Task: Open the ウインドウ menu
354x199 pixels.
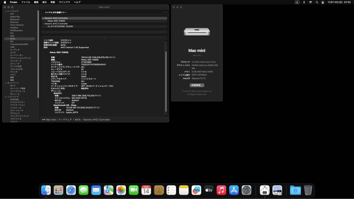Action: tap(63, 2)
